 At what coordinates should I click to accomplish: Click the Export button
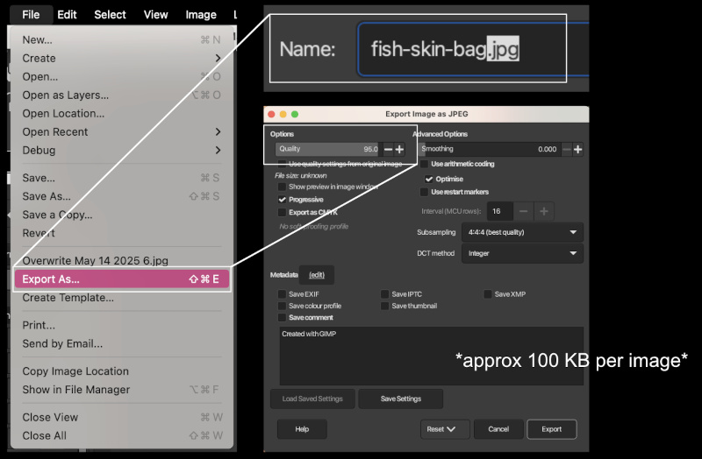(551, 429)
